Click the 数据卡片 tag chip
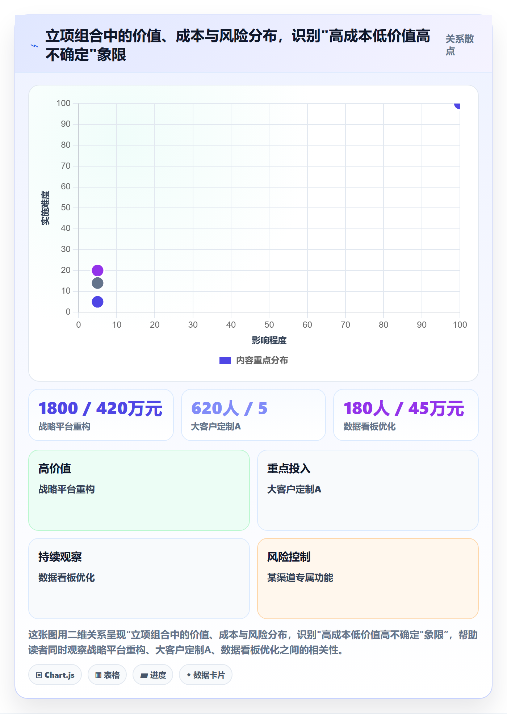This screenshot has height=714, width=507. click(206, 675)
